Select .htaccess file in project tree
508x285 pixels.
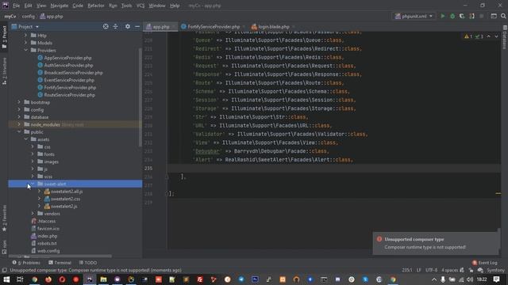point(47,221)
